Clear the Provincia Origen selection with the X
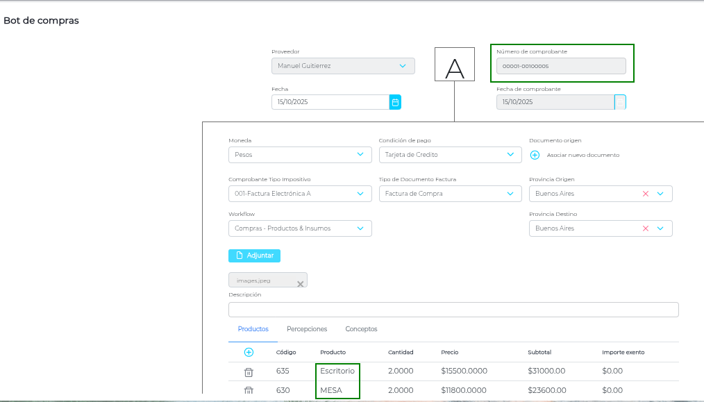Image resolution: width=704 pixels, height=402 pixels. point(646,194)
